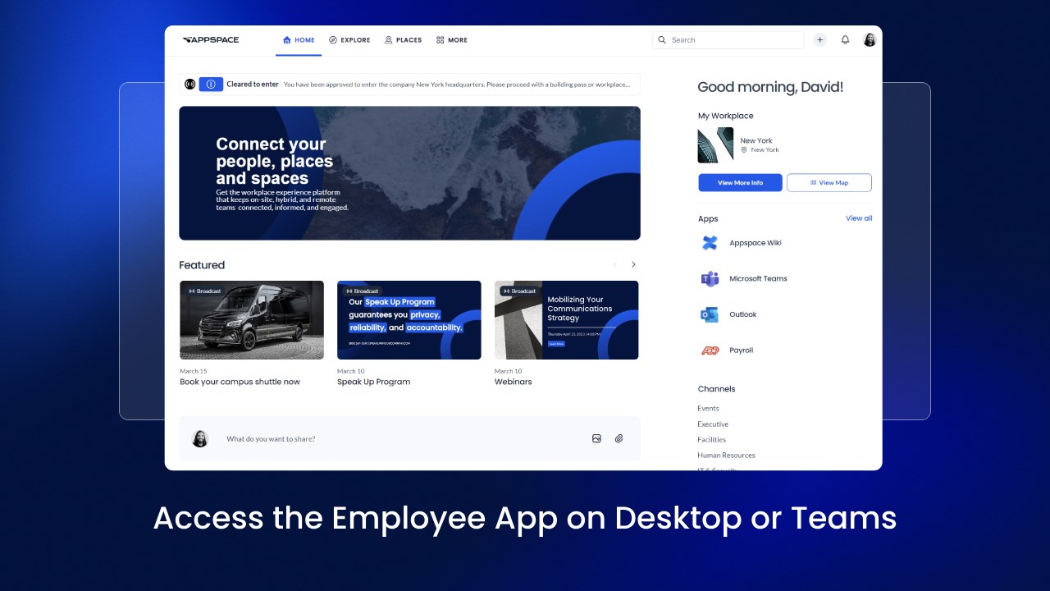Open the Cleared to enter announcement
The width and height of the screenshot is (1050, 591).
click(409, 84)
